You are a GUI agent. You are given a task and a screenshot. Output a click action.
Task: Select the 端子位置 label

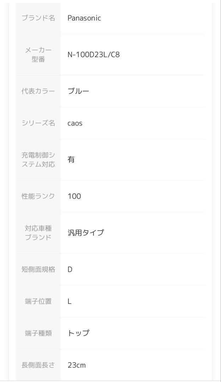click(38, 301)
